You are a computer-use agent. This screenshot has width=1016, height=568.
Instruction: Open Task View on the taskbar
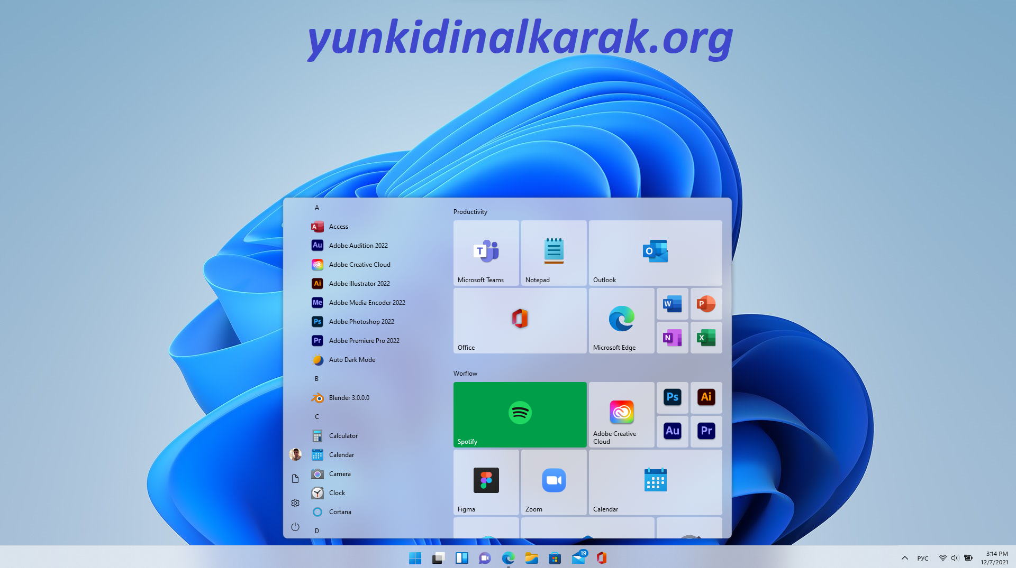(x=439, y=558)
